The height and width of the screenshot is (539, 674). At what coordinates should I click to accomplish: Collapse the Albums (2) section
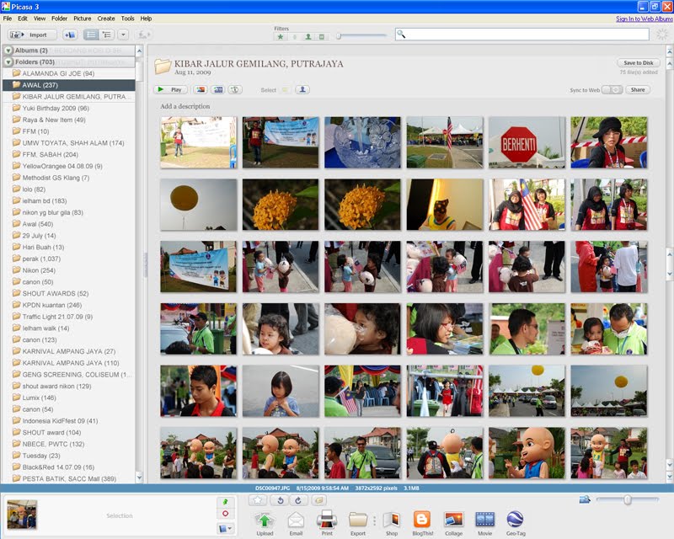[x=8, y=51]
